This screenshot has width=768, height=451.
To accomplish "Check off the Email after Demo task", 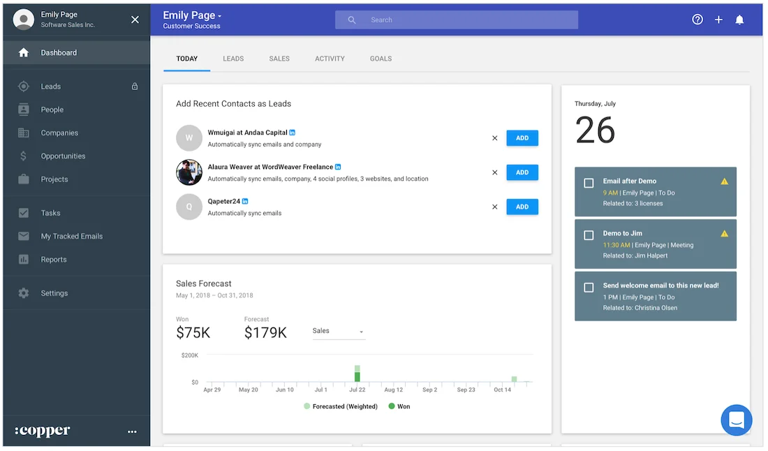I will coord(587,183).
